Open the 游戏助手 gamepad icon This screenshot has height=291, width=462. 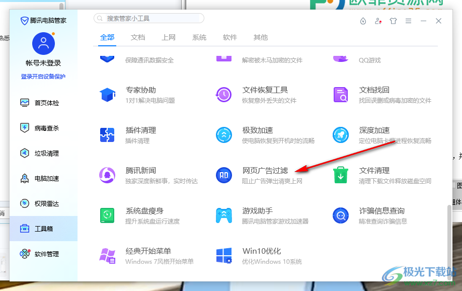tap(224, 215)
